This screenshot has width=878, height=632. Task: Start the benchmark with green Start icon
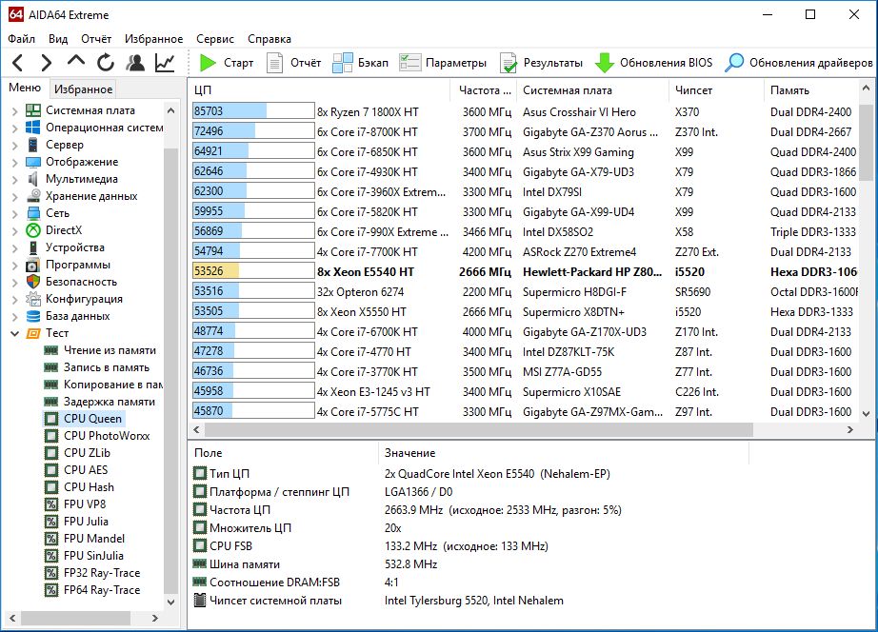(x=209, y=63)
